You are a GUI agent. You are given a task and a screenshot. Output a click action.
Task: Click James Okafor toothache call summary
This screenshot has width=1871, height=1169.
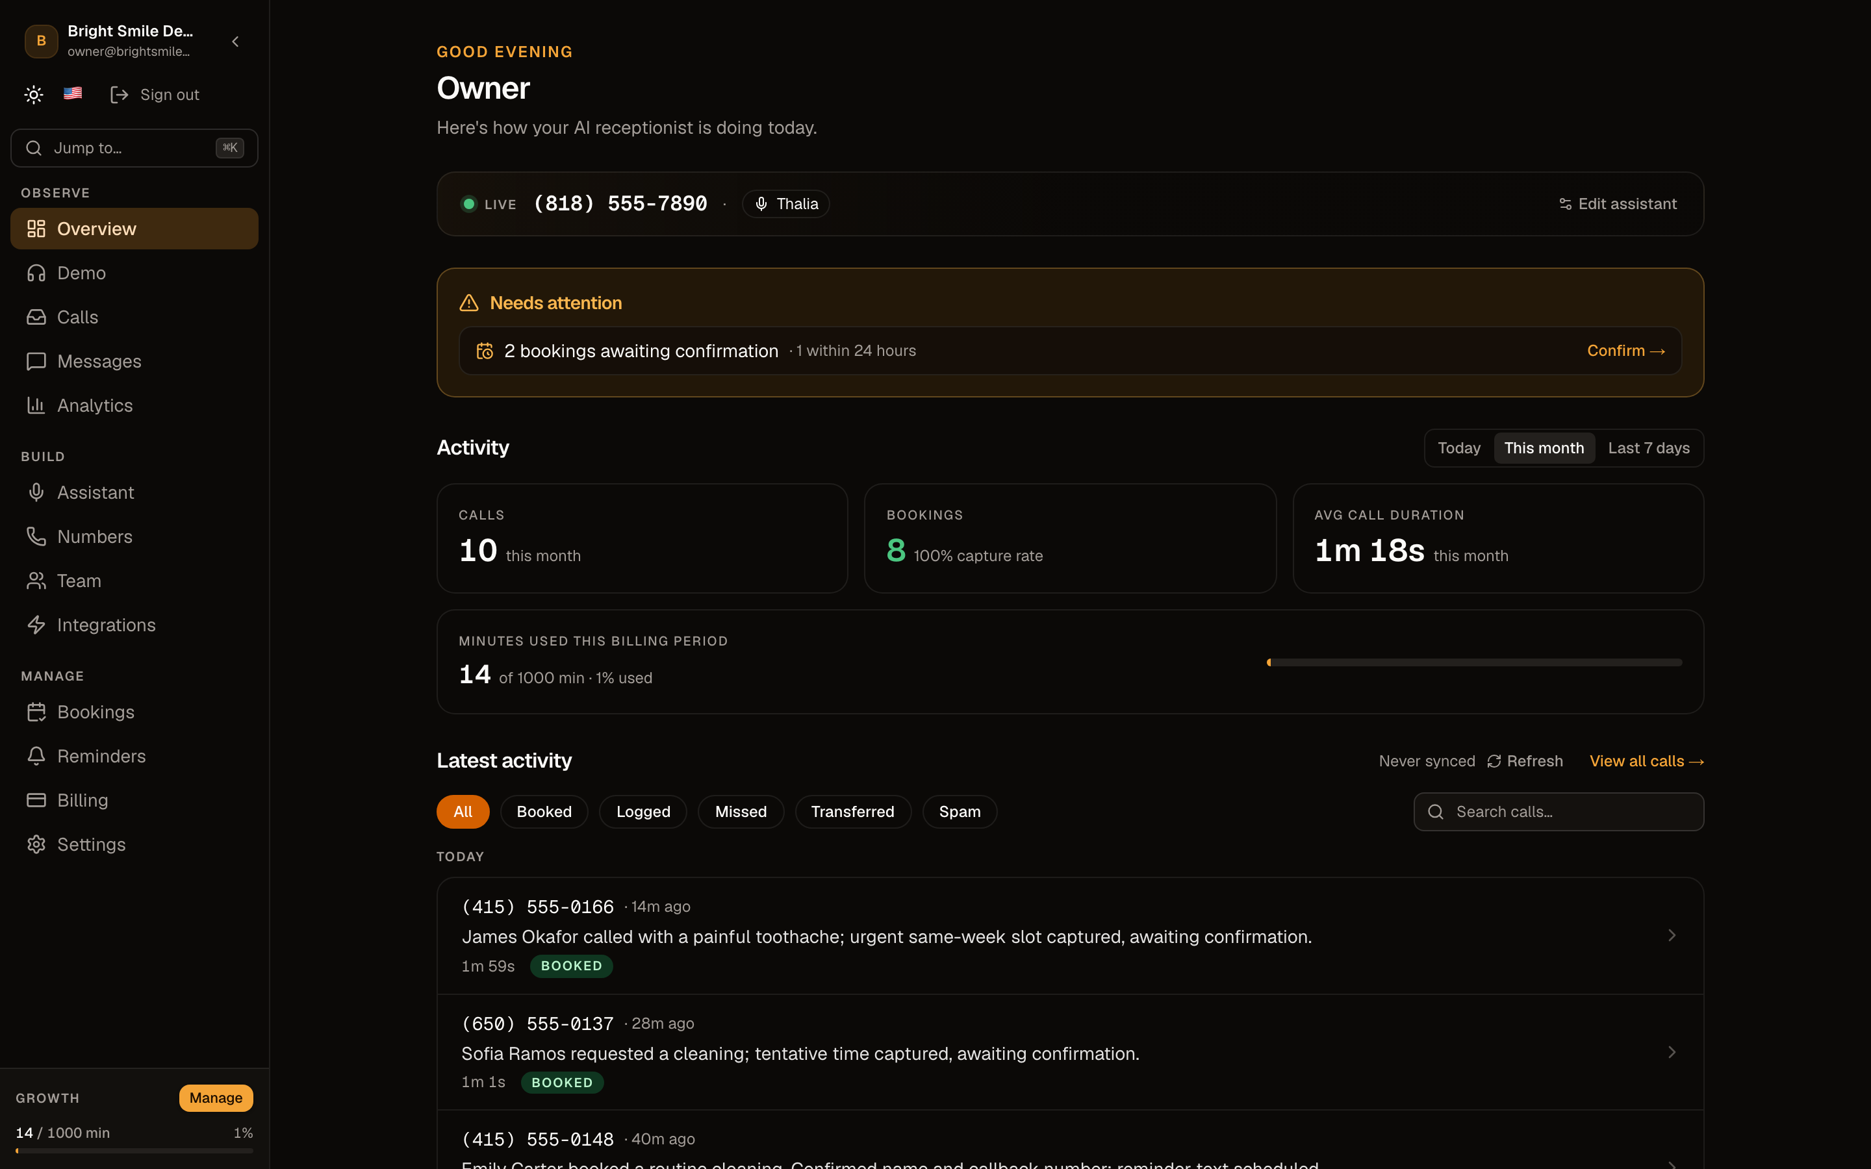[x=887, y=937]
